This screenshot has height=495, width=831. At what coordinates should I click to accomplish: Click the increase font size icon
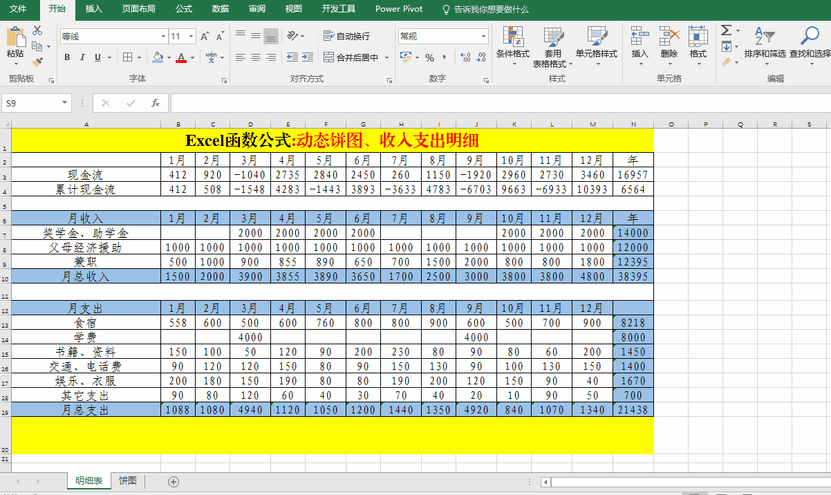click(205, 37)
